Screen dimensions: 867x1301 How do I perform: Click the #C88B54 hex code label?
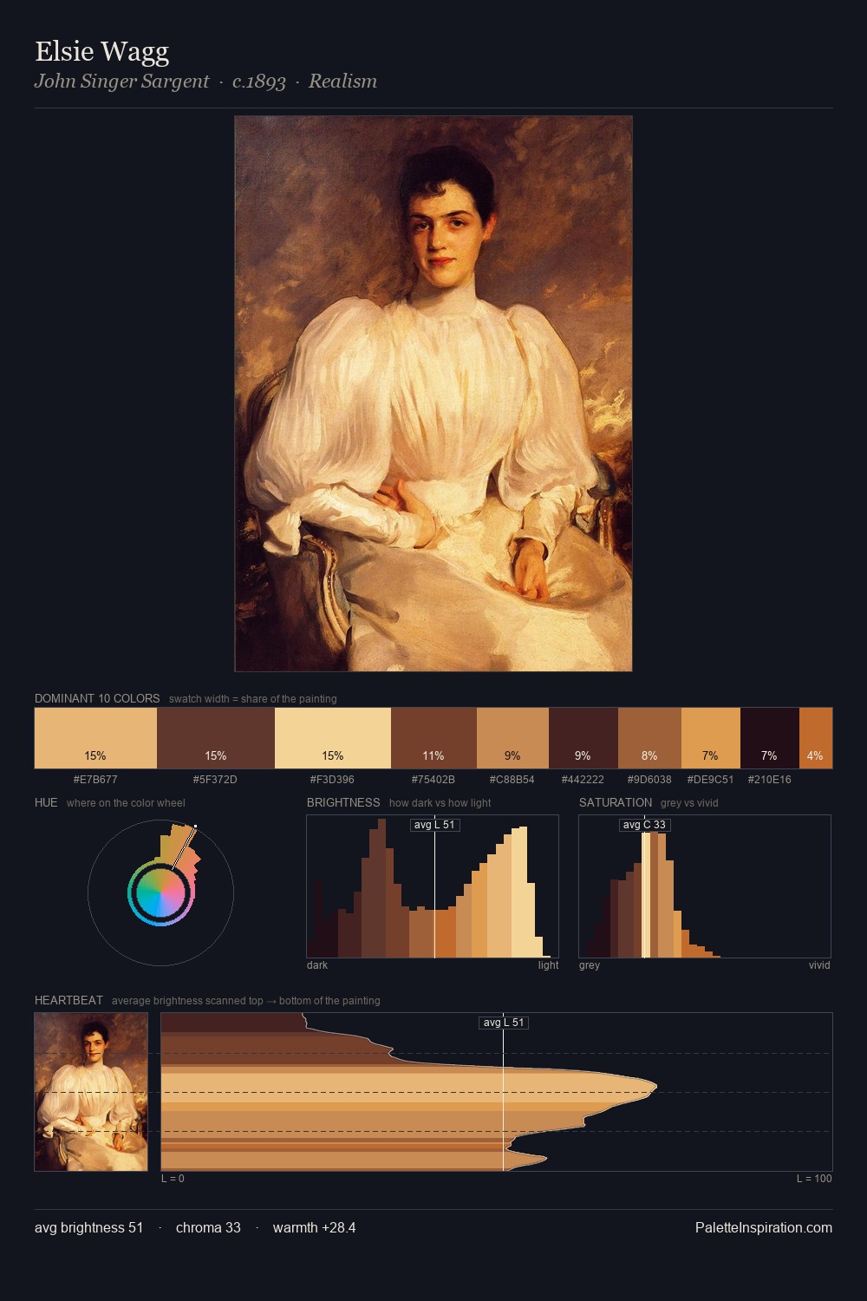[512, 780]
